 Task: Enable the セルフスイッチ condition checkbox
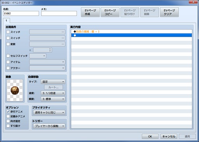pyautogui.click(x=8, y=56)
